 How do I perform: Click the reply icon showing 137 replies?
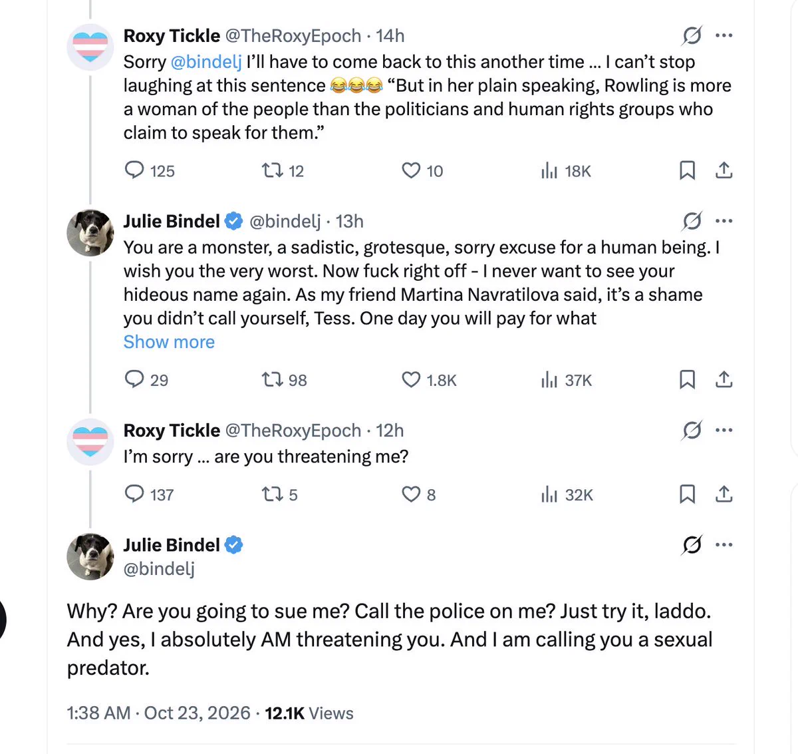click(149, 494)
